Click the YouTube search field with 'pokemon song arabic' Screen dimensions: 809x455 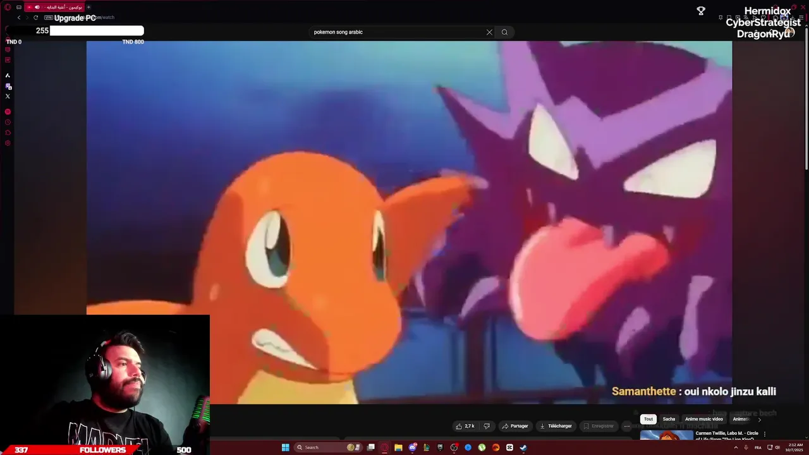(x=397, y=32)
